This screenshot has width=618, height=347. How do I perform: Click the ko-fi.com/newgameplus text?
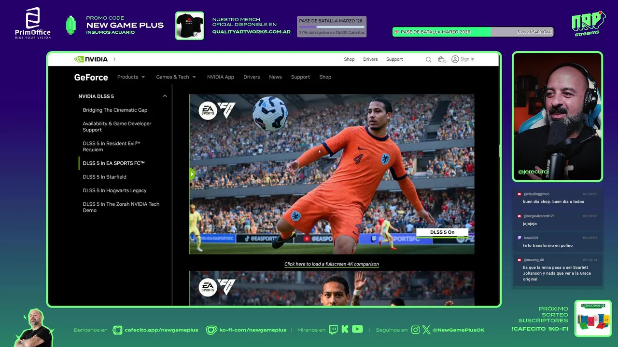click(x=253, y=330)
